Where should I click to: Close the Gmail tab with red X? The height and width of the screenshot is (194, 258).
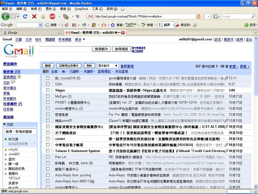click(x=123, y=33)
